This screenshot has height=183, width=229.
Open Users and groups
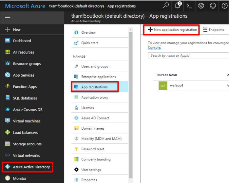pyautogui.click(x=100, y=66)
